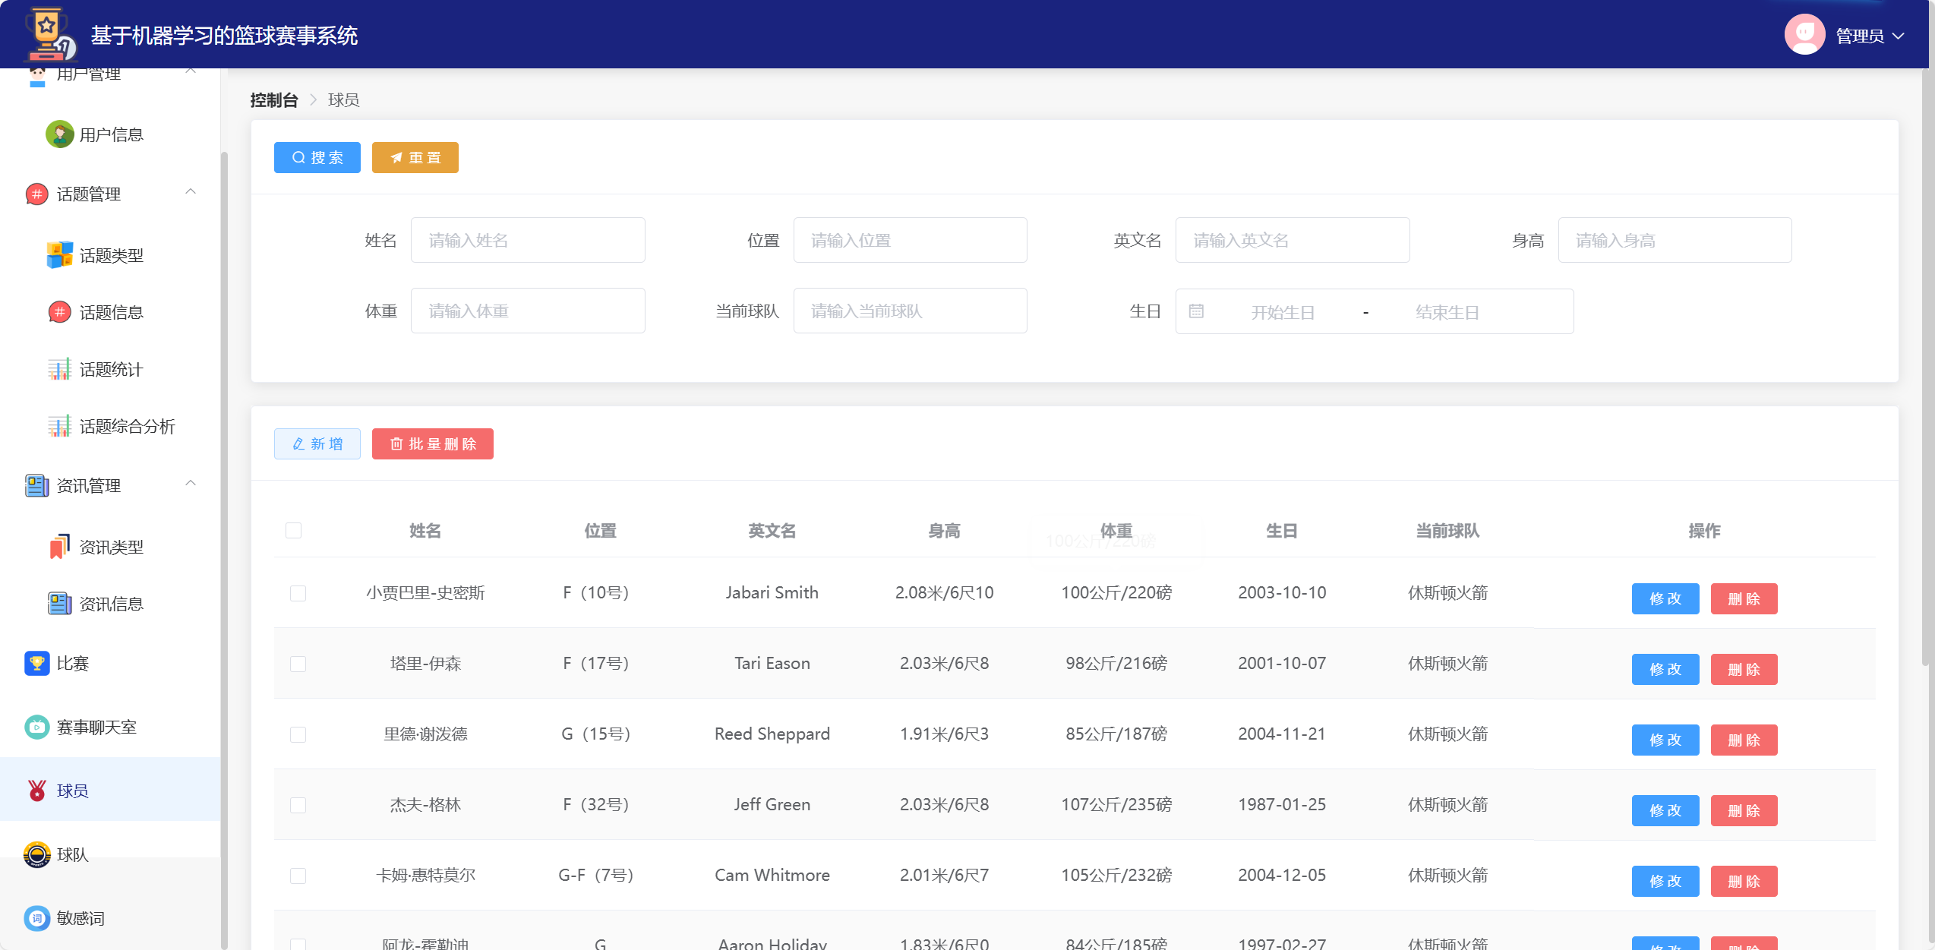Viewport: 1935px width, 950px height.
Task: Open the 用户信息 menu item
Action: tap(110, 134)
